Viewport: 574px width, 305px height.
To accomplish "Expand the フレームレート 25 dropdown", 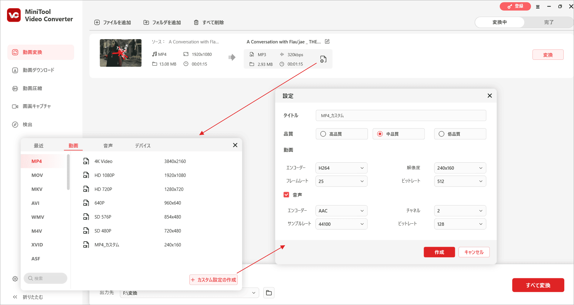I will tap(341, 181).
